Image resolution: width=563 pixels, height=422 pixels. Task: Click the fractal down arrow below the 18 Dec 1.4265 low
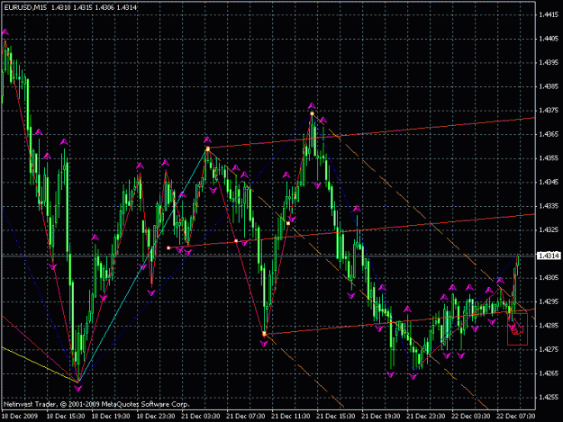[77, 389]
